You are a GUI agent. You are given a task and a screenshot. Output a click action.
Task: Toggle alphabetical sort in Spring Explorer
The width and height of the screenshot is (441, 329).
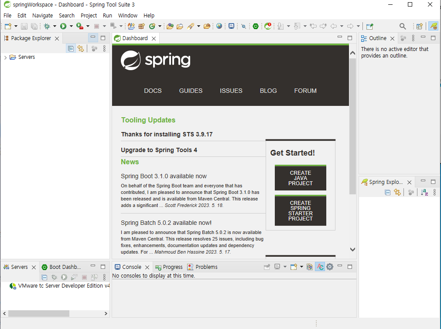pos(424,193)
